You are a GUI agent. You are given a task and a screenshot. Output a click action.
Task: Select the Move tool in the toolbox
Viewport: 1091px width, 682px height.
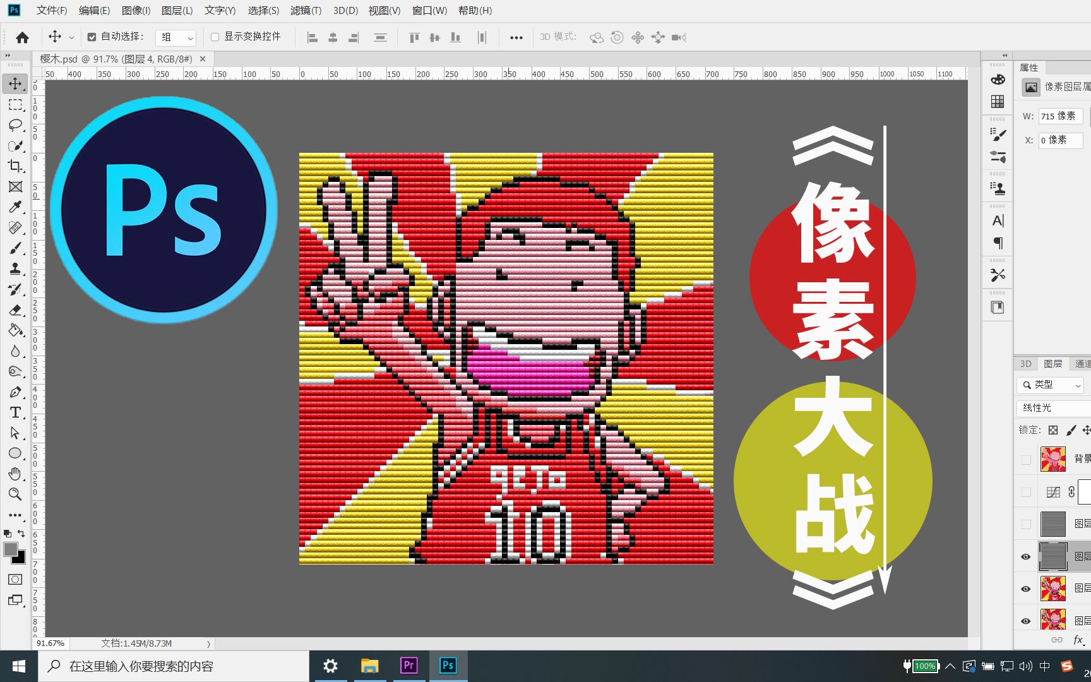15,83
